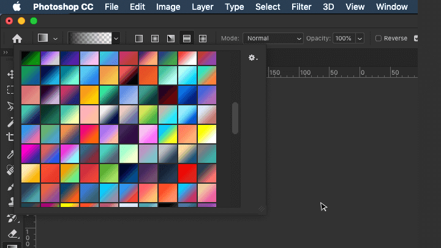Viewport: 441px width, 248px height.
Task: Click the yellow minimize window button
Action: click(x=21, y=21)
